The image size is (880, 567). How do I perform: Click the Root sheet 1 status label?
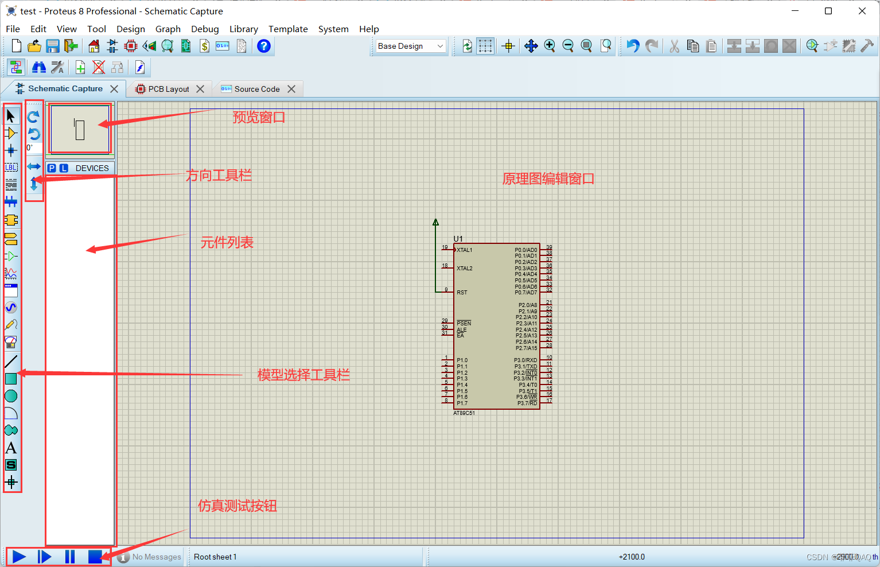pos(215,557)
